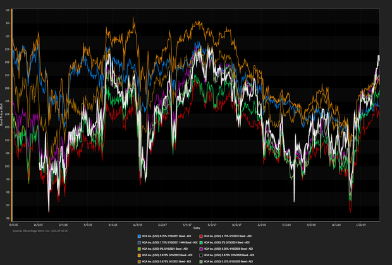Click the orange 5.875% 3/15/2022 legend swatch
The height and width of the screenshot is (265, 392).
(x=139, y=256)
